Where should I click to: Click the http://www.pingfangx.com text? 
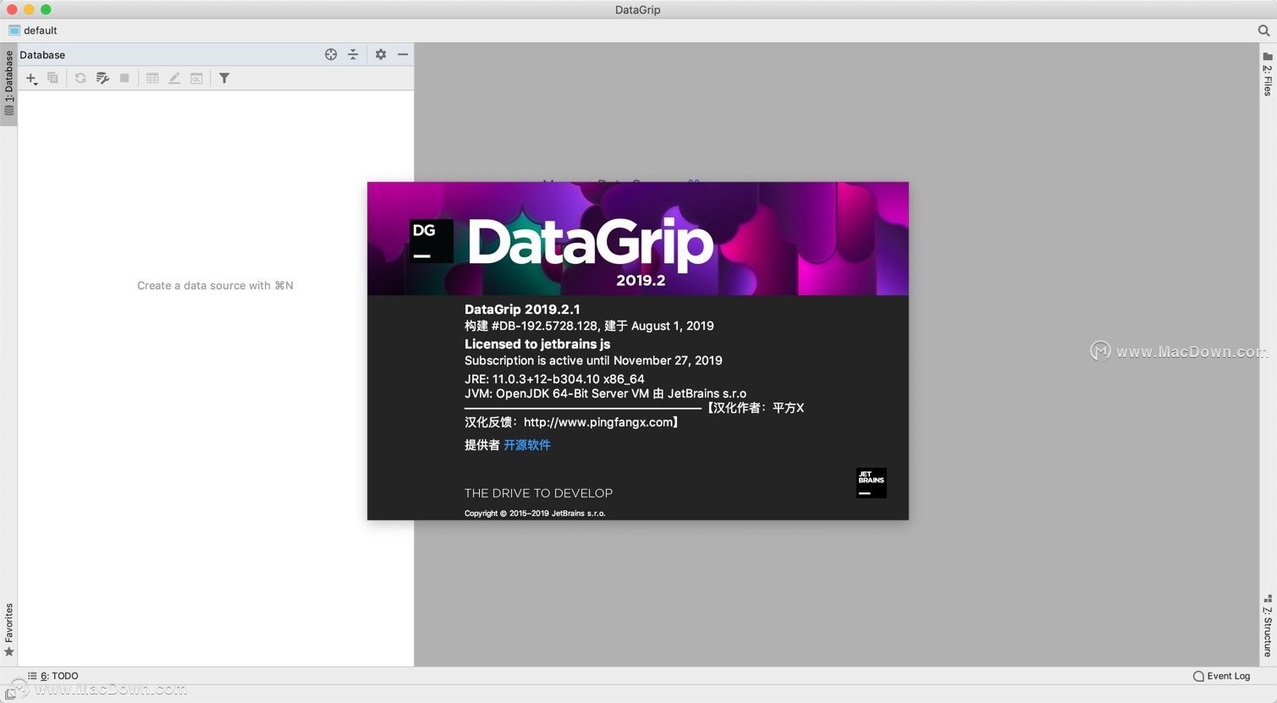click(x=598, y=422)
